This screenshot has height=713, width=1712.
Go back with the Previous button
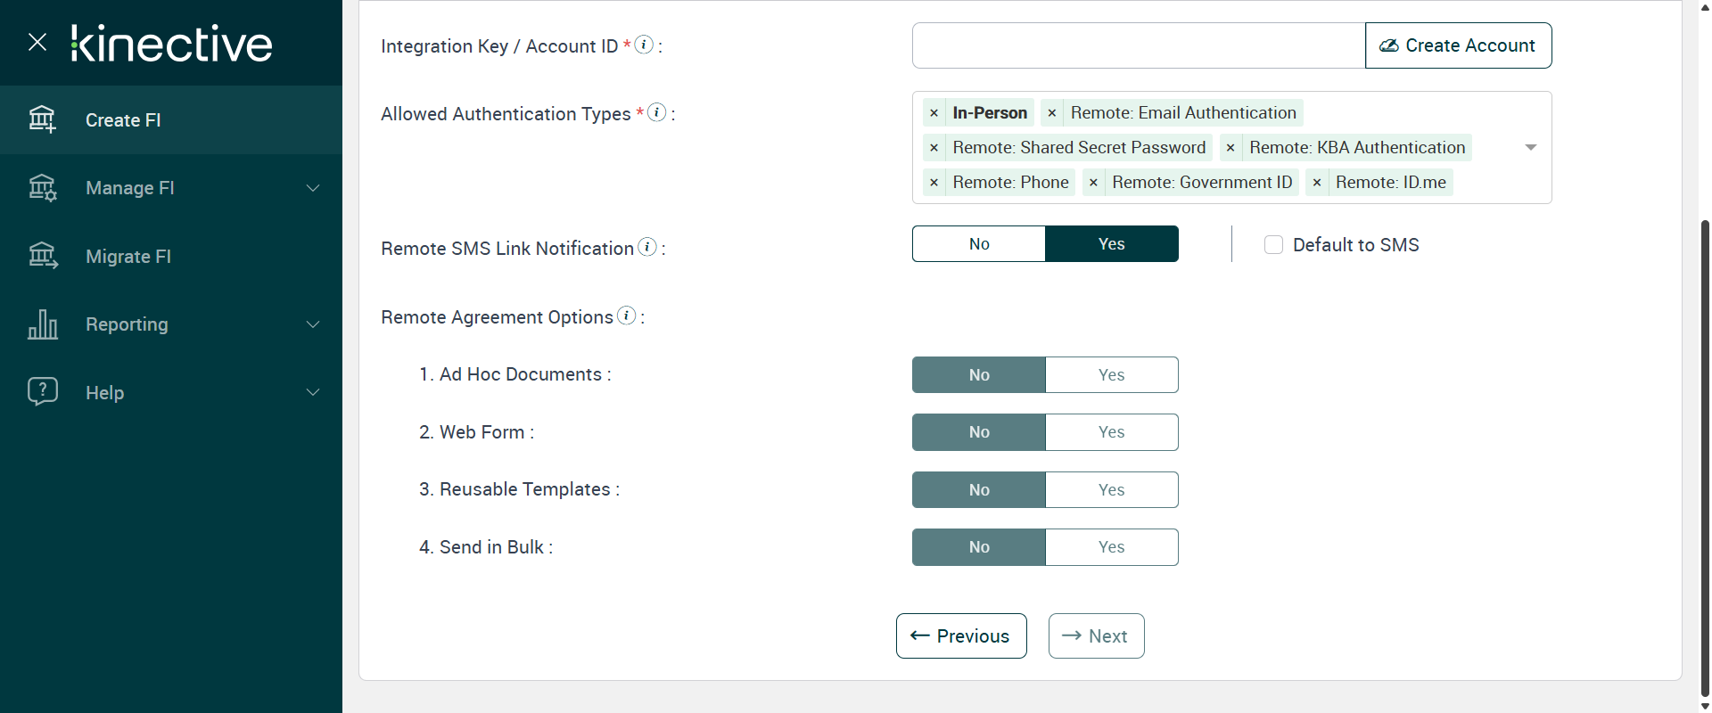[960, 636]
